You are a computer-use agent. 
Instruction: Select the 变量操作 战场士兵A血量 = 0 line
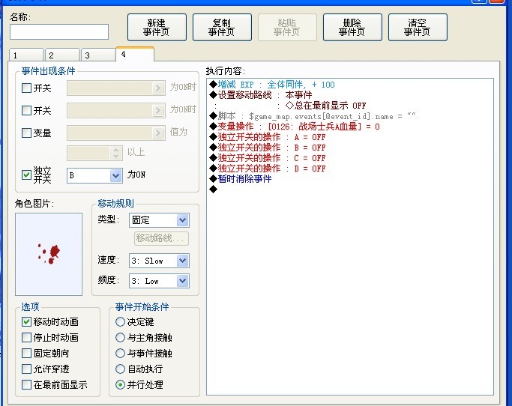(x=295, y=127)
